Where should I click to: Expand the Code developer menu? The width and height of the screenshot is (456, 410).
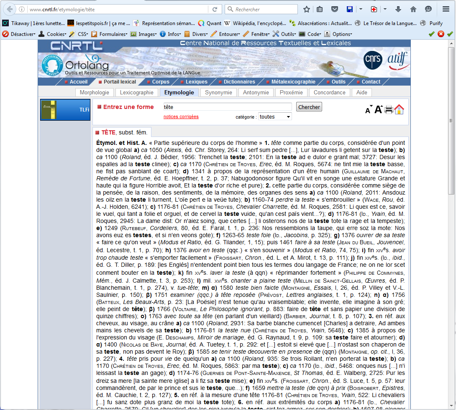click(x=310, y=34)
